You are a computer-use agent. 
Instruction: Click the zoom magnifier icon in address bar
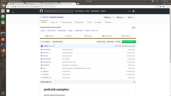coord(156,6)
